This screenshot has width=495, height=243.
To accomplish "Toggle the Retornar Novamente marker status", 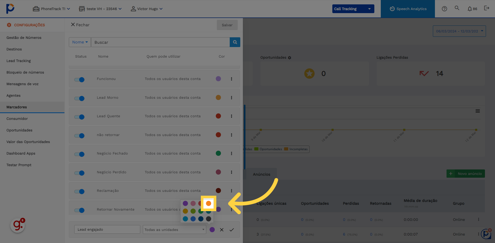I will pyautogui.click(x=79, y=210).
